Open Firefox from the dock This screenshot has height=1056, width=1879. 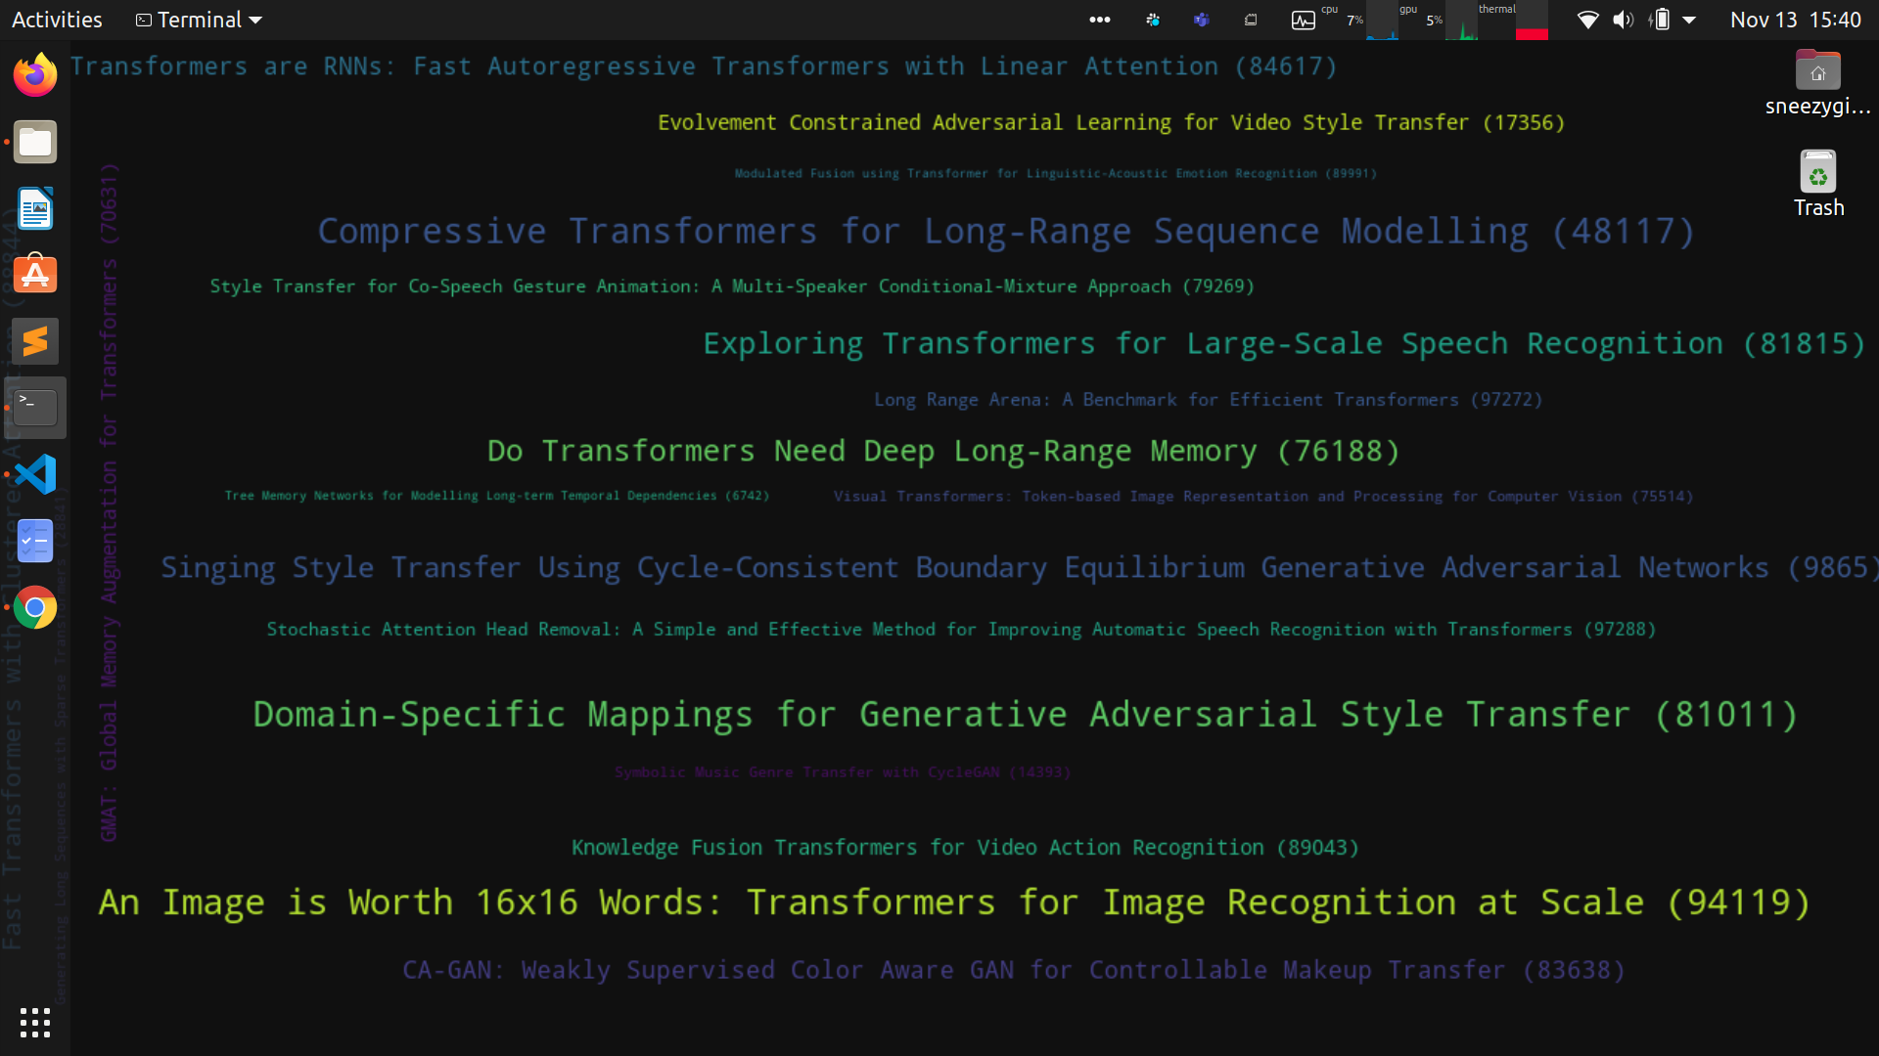pos(35,75)
